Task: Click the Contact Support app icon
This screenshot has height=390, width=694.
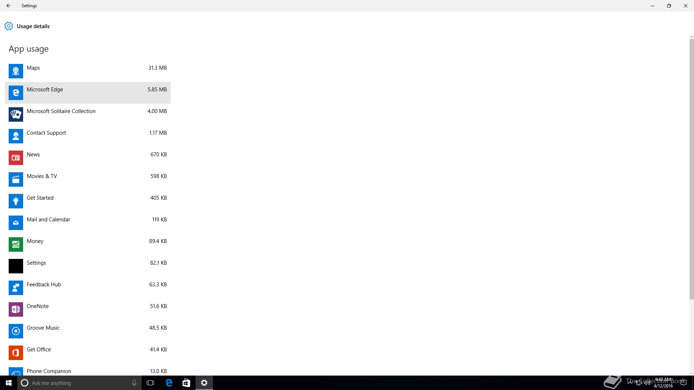Action: pos(16,136)
